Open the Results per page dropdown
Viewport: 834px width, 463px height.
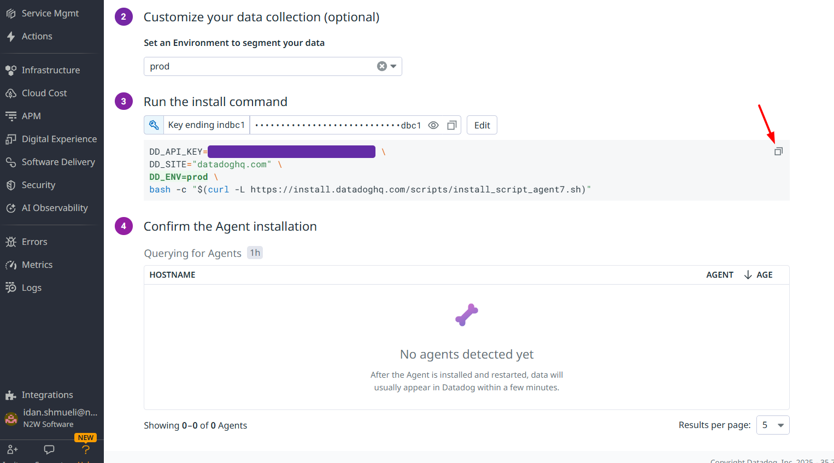773,425
